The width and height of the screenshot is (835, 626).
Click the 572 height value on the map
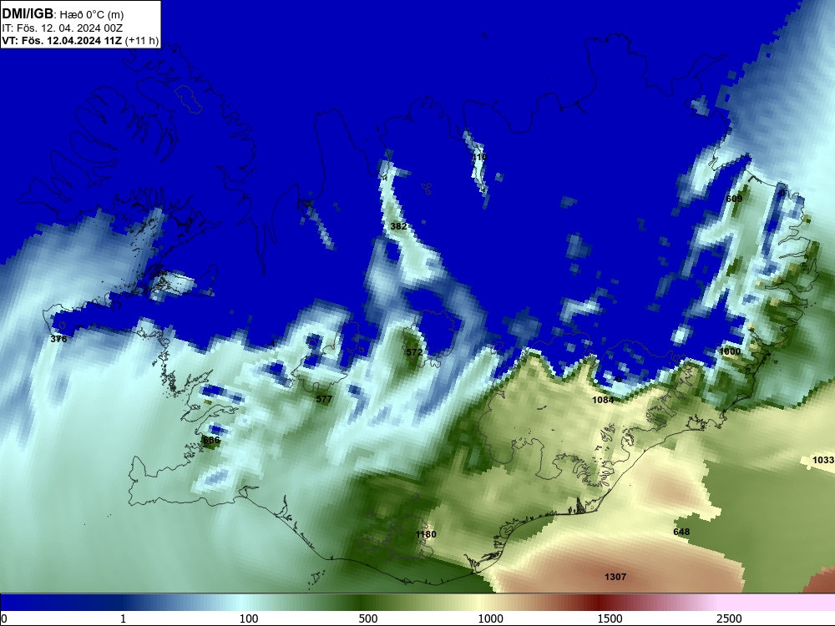point(414,352)
